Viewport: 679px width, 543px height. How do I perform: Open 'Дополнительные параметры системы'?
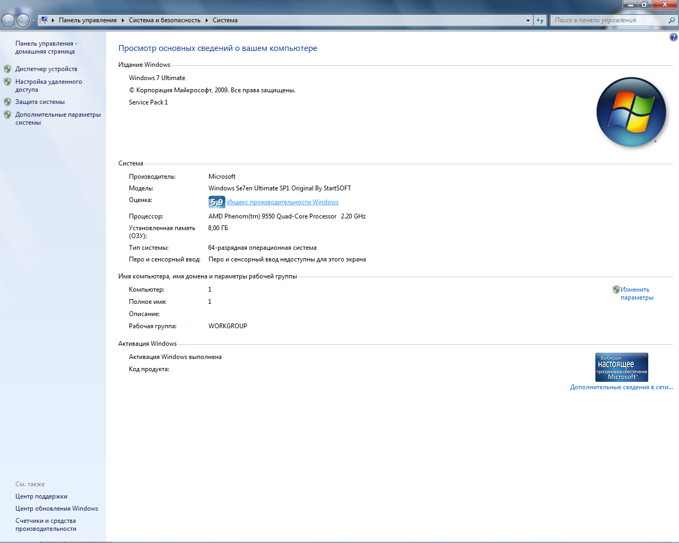tap(58, 118)
